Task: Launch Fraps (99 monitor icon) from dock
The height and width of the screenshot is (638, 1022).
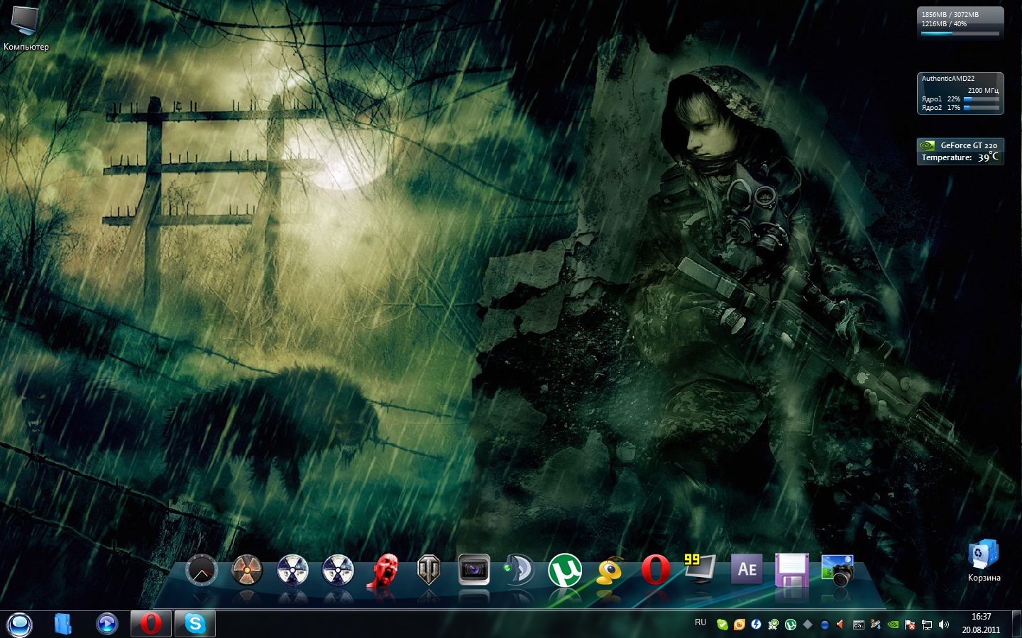Action: (700, 569)
